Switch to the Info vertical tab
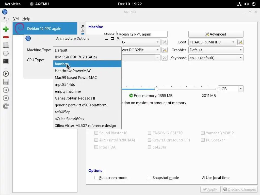This screenshot has height=195, width=260. pyautogui.click(x=83, y=28)
